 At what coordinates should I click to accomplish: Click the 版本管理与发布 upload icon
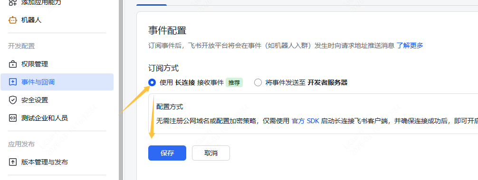coord(12,162)
